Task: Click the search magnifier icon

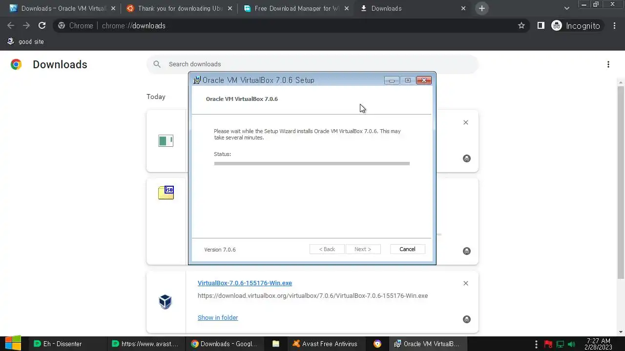Action: coord(157,64)
